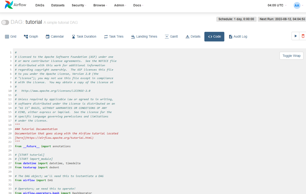Screen dimensions: 306x194
Task: Open the Details tab
Action: click(193, 37)
